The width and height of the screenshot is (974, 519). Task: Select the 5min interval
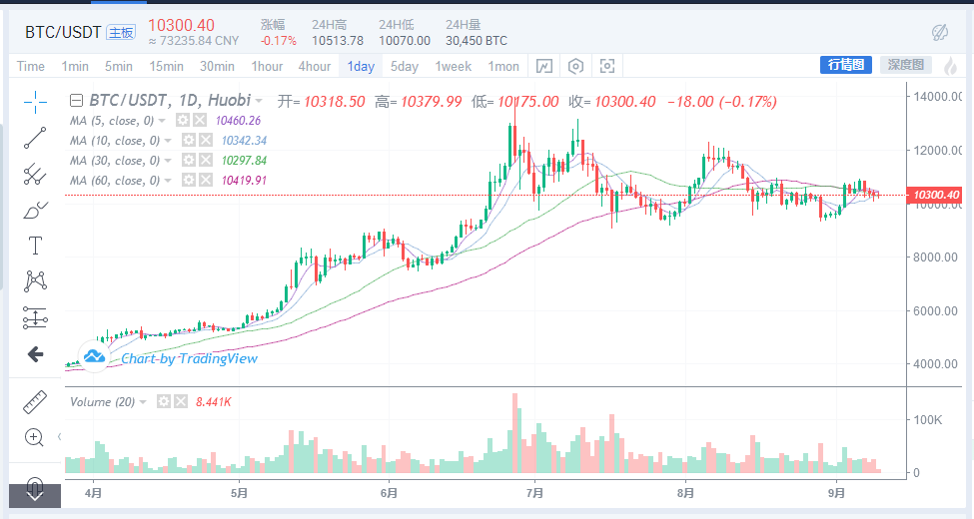pyautogui.click(x=118, y=67)
